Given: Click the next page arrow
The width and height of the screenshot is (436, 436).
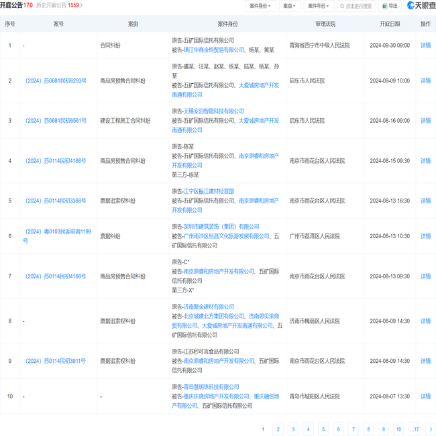Looking at the screenshot, I should click(431, 429).
